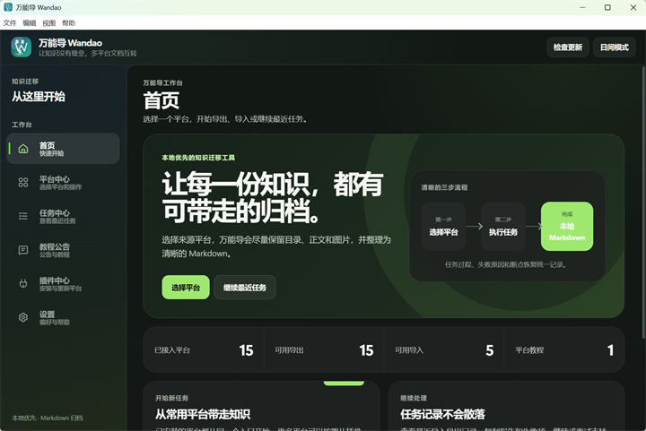Click the Wandao title bar app icon
The image size is (646, 431).
8,7
